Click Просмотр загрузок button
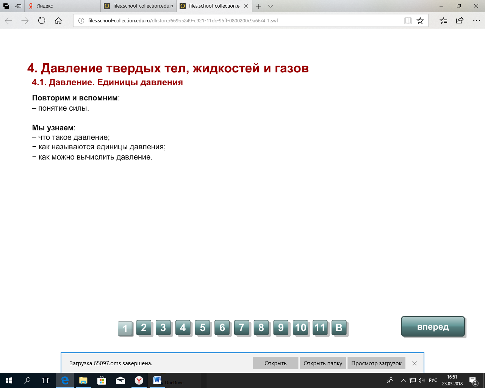Viewport: 485px width, 388px height. pos(376,363)
